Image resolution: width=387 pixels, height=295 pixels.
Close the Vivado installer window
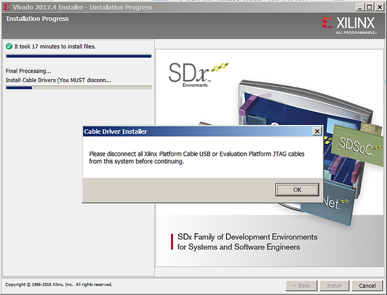[380, 7]
